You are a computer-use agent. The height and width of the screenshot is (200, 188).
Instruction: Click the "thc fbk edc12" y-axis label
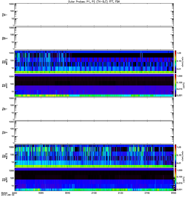5,156
